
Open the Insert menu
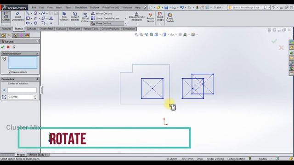tap(59, 7)
